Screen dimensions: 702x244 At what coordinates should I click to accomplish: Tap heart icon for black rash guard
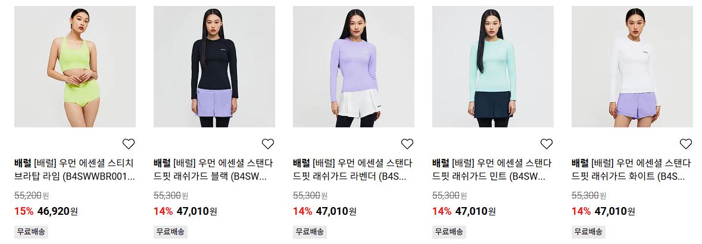[x=268, y=143]
